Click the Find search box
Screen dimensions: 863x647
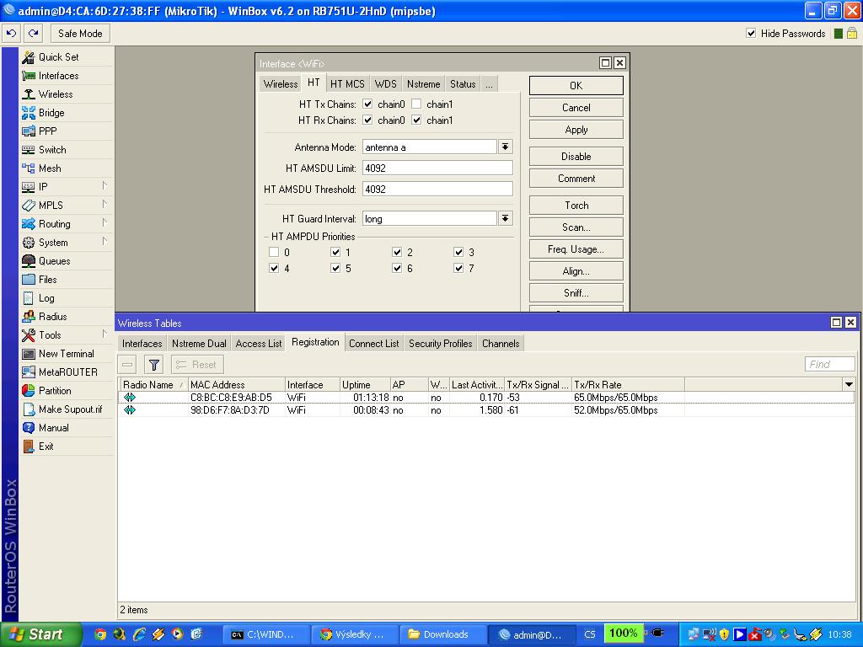pos(829,364)
